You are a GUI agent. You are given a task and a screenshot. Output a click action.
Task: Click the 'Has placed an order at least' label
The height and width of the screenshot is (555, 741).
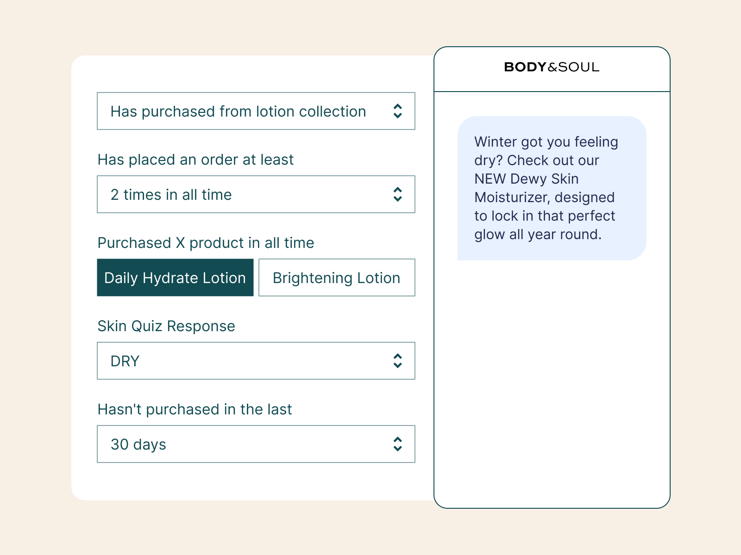[195, 160]
